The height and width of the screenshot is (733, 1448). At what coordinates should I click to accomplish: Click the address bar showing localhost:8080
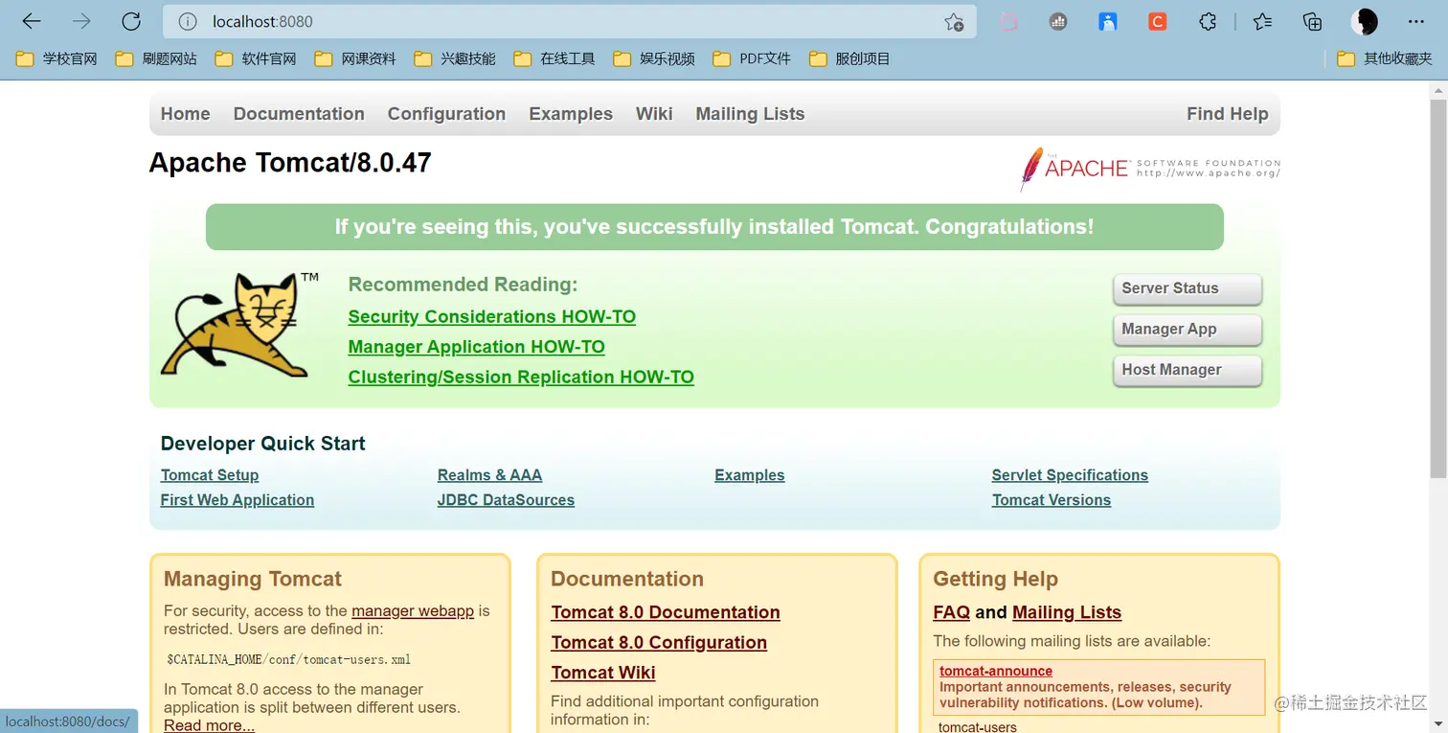[570, 21]
